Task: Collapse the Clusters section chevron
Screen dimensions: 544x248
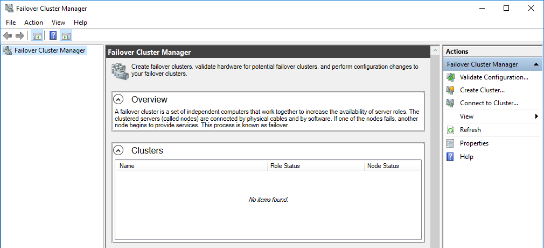Action: [x=120, y=150]
